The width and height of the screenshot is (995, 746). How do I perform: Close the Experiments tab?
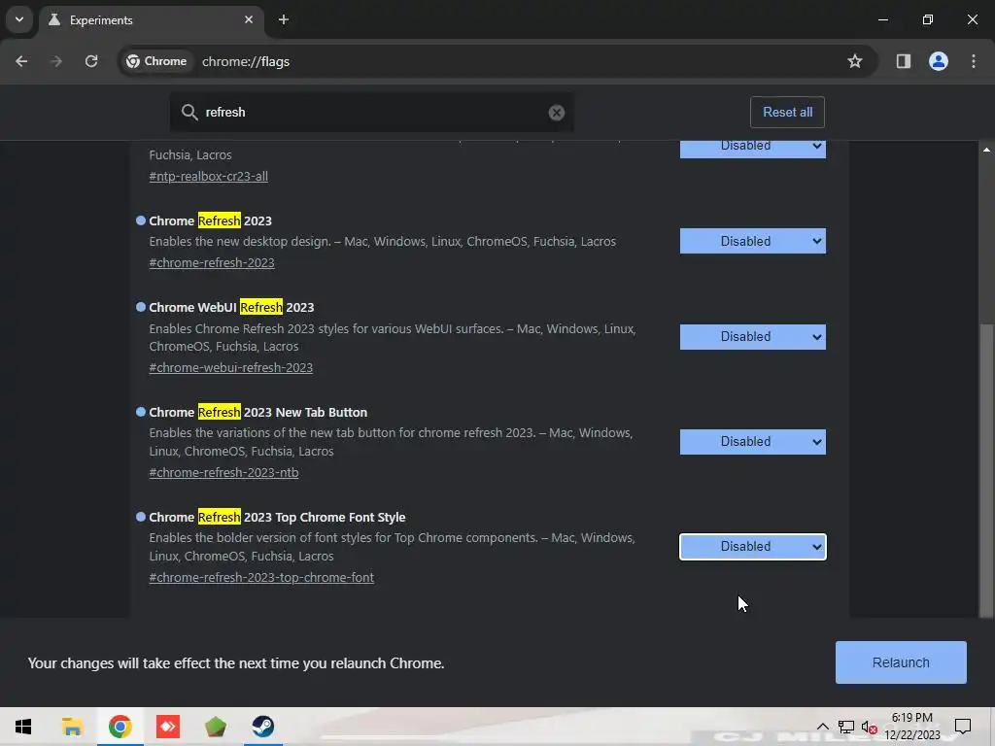click(x=249, y=19)
